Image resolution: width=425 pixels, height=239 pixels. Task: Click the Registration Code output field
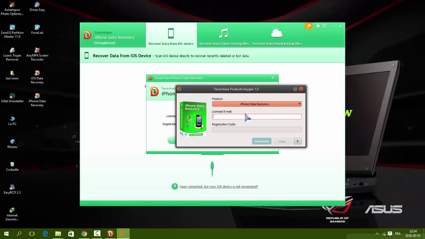pyautogui.click(x=257, y=129)
